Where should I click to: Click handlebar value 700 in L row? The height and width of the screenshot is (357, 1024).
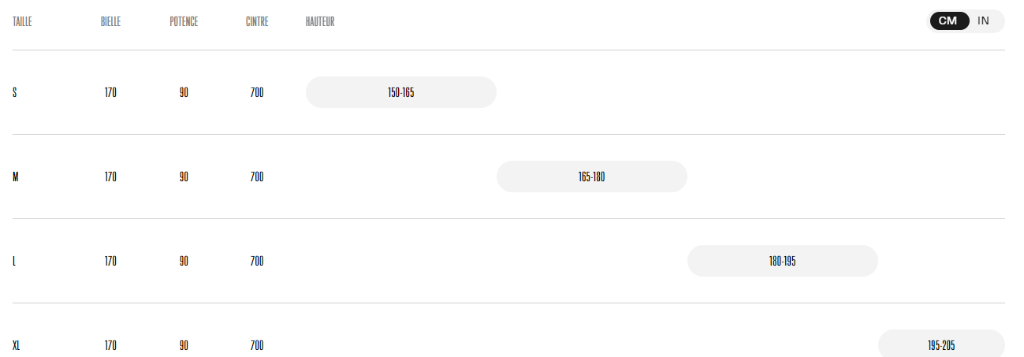(257, 261)
